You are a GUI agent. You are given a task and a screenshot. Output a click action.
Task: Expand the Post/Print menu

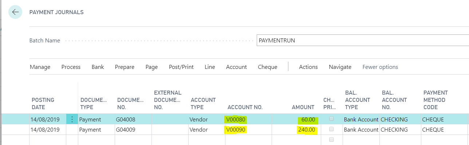pyautogui.click(x=181, y=67)
